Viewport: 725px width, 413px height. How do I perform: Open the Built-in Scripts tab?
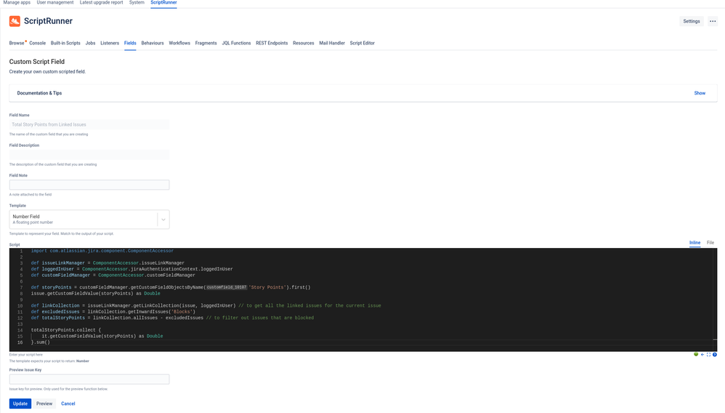(65, 43)
